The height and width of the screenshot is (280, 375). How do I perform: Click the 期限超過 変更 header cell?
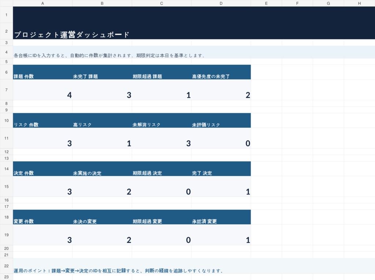[161, 217]
